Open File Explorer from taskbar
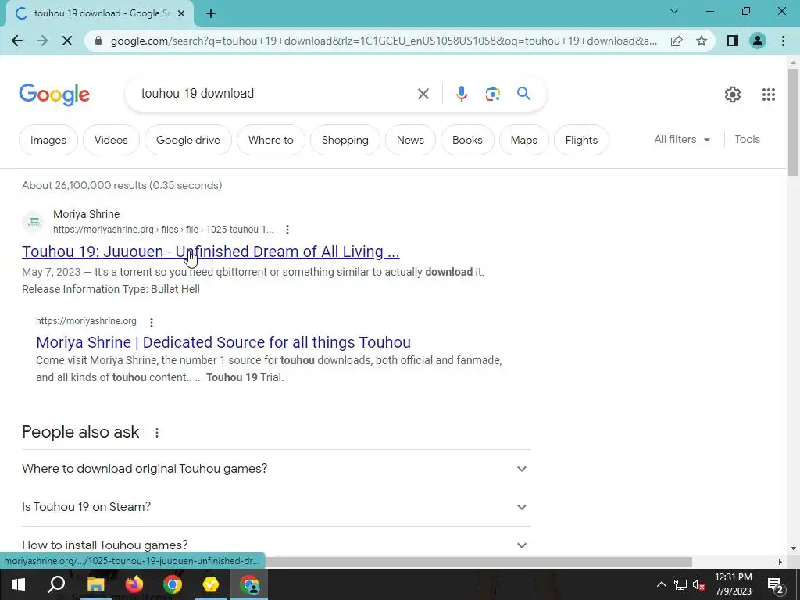Image resolution: width=800 pixels, height=600 pixels. click(x=95, y=584)
